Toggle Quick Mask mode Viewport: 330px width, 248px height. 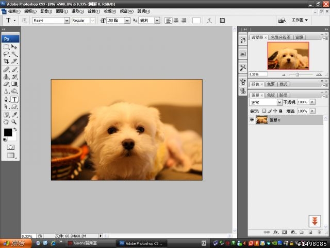[x=10, y=147]
